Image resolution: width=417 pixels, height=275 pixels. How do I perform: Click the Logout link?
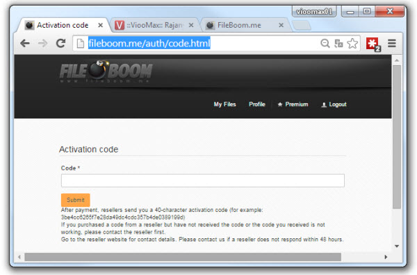click(338, 104)
